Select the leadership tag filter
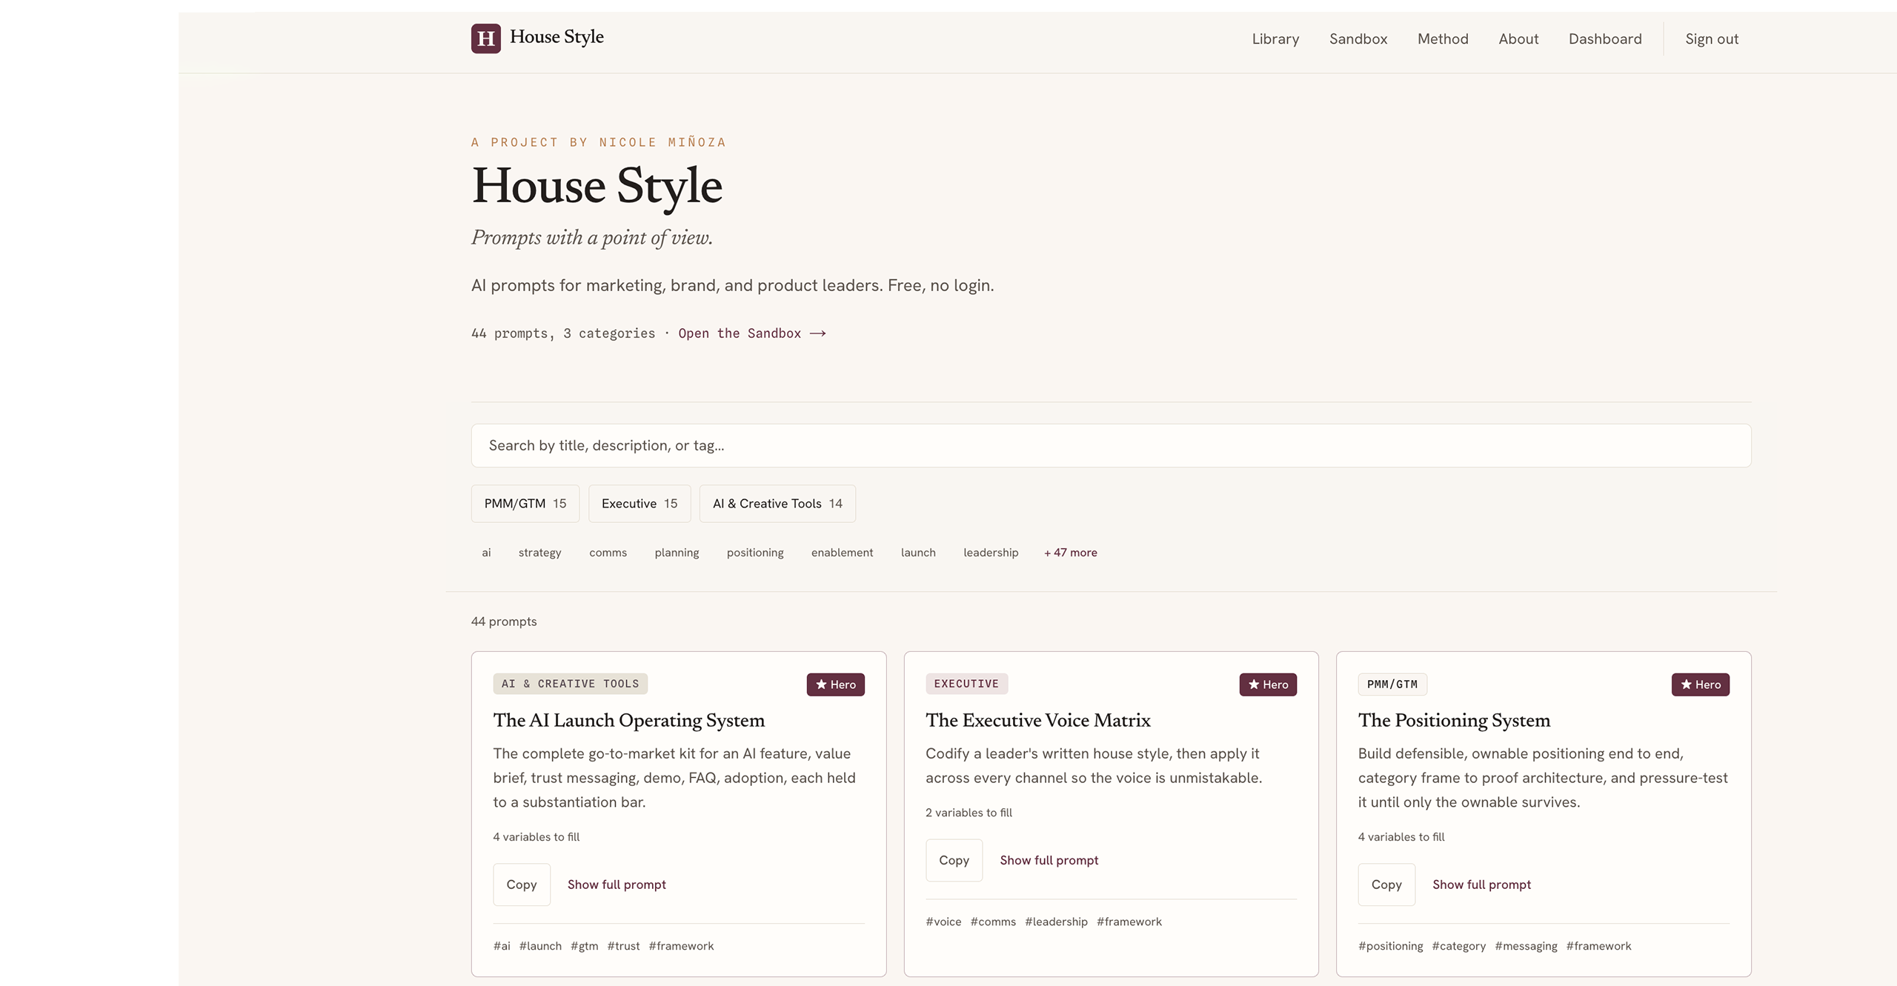 991,553
